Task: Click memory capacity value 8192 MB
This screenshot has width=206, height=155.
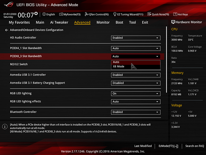Action: point(176,94)
